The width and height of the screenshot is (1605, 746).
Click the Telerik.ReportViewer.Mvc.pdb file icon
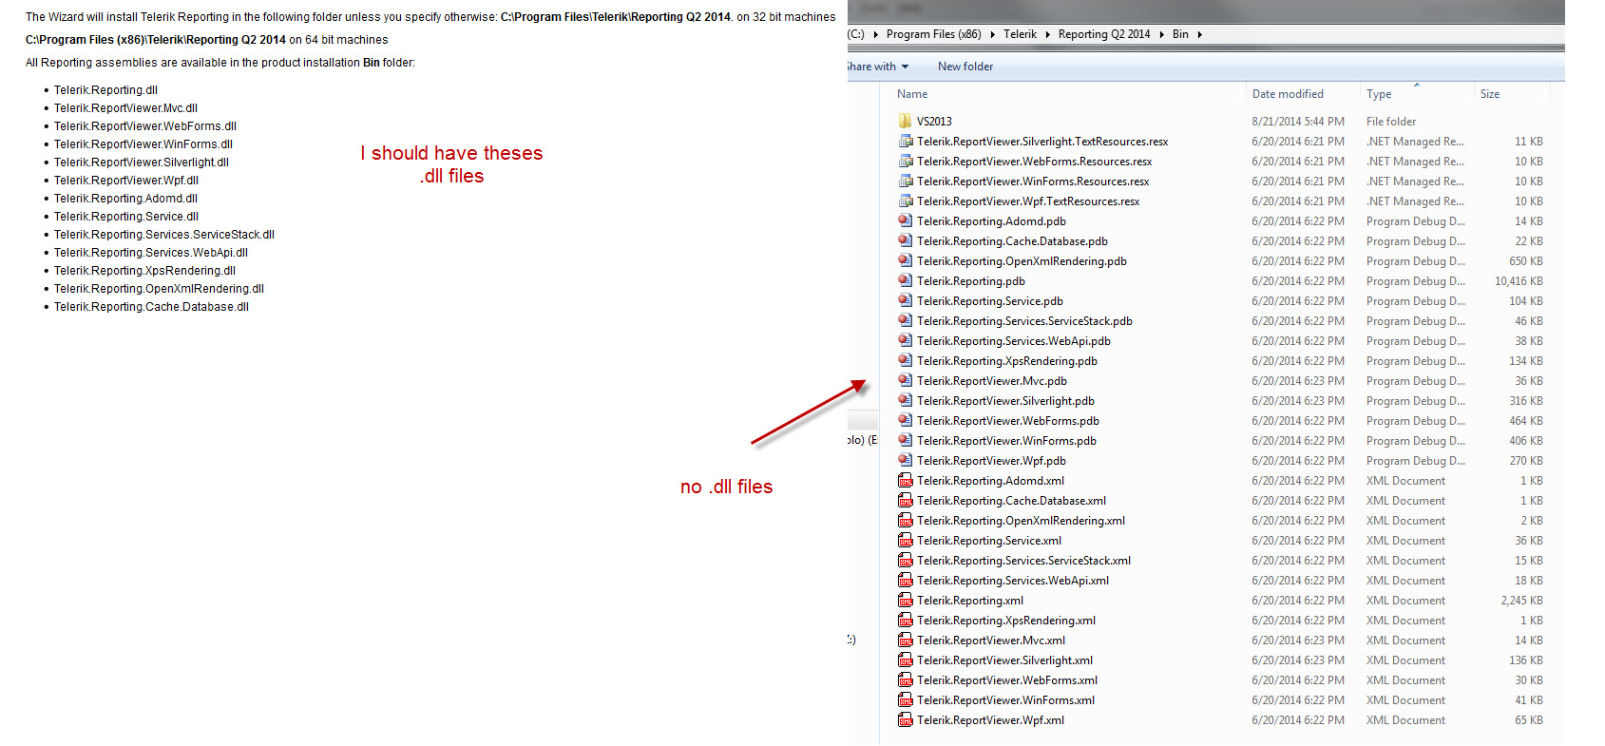point(905,381)
